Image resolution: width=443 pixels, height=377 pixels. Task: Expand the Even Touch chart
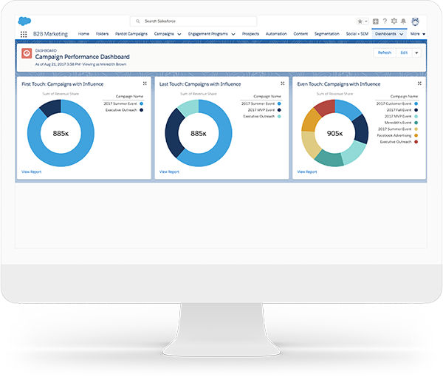[x=419, y=84]
